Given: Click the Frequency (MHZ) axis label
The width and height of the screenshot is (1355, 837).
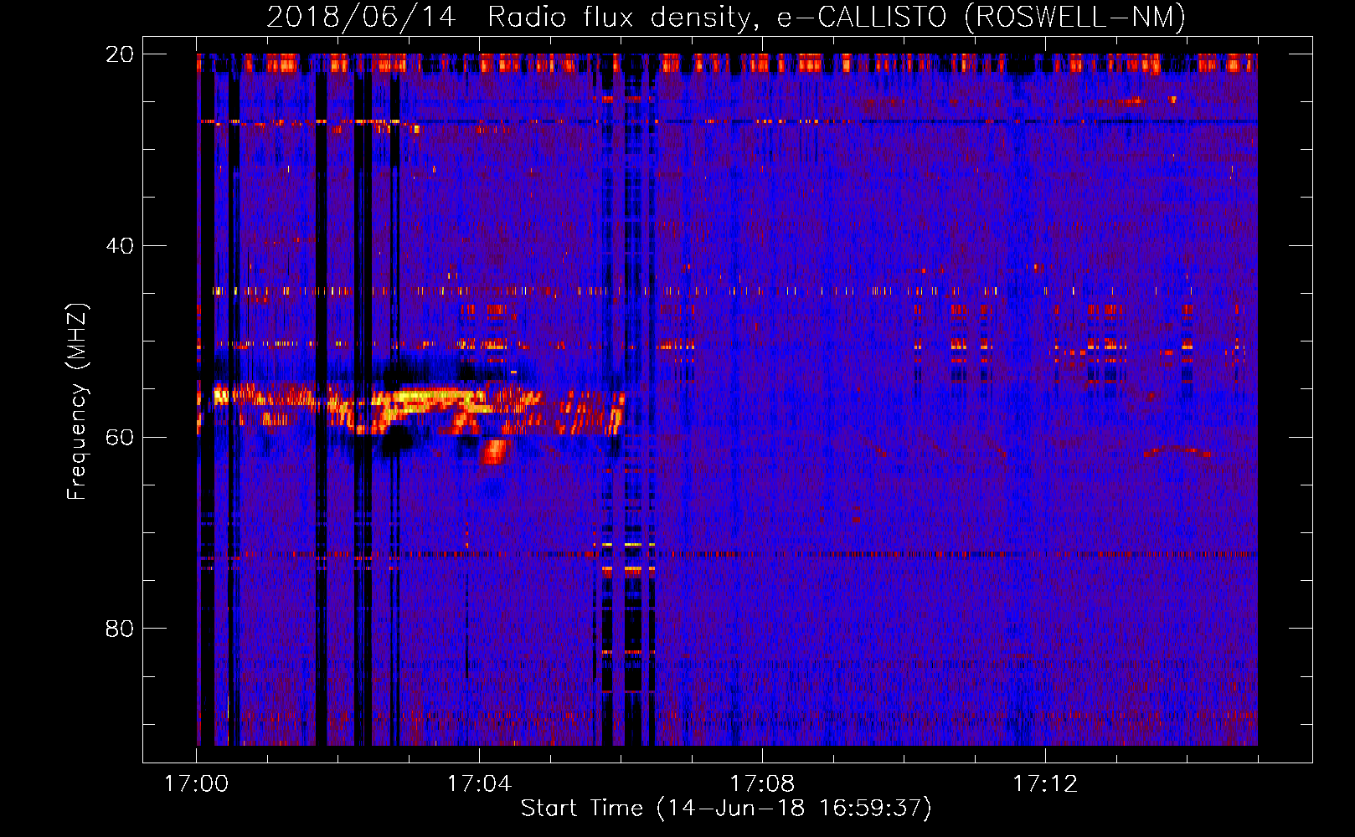Looking at the screenshot, I should pos(77,402).
